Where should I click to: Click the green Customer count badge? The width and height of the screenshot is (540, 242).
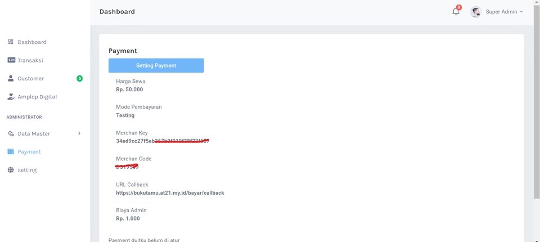pyautogui.click(x=79, y=79)
